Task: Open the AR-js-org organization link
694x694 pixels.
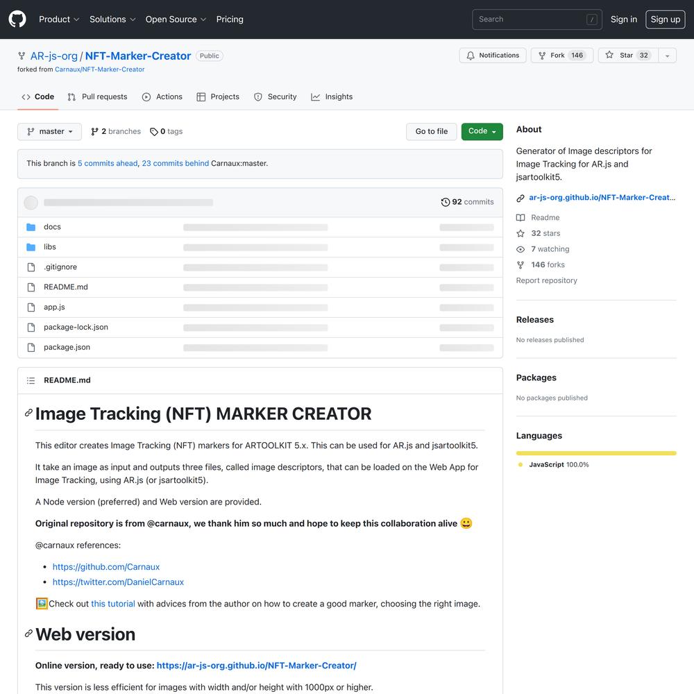Action: 54,56
